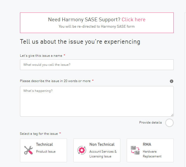Click the 'Product Issue' subtitle text
The image size is (186, 167).
(x=46, y=152)
